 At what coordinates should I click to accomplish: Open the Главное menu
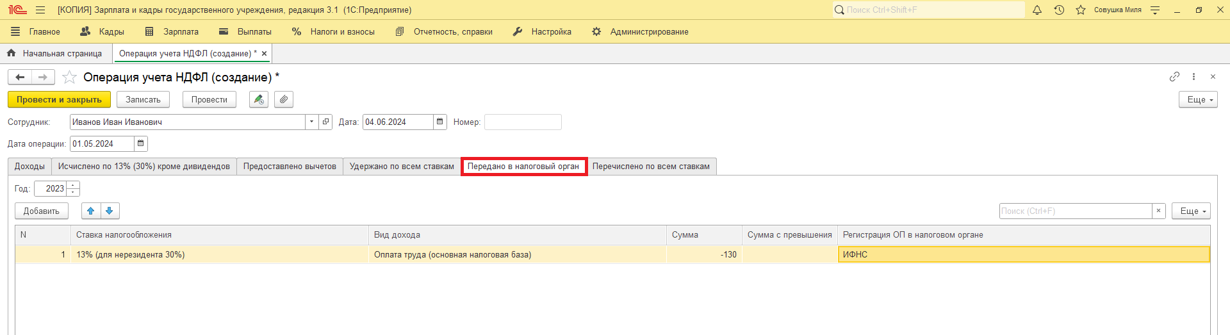point(36,32)
